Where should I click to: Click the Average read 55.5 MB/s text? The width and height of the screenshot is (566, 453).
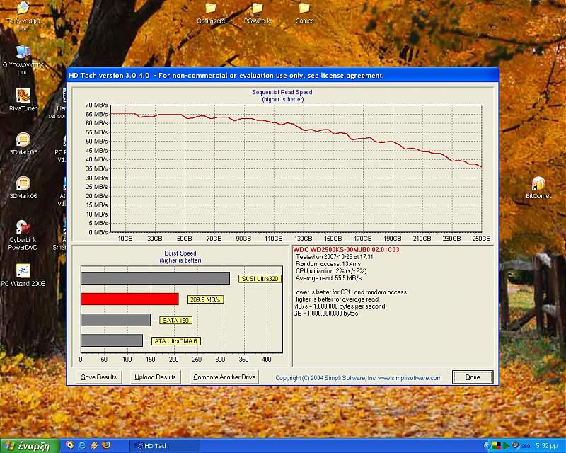coord(328,278)
